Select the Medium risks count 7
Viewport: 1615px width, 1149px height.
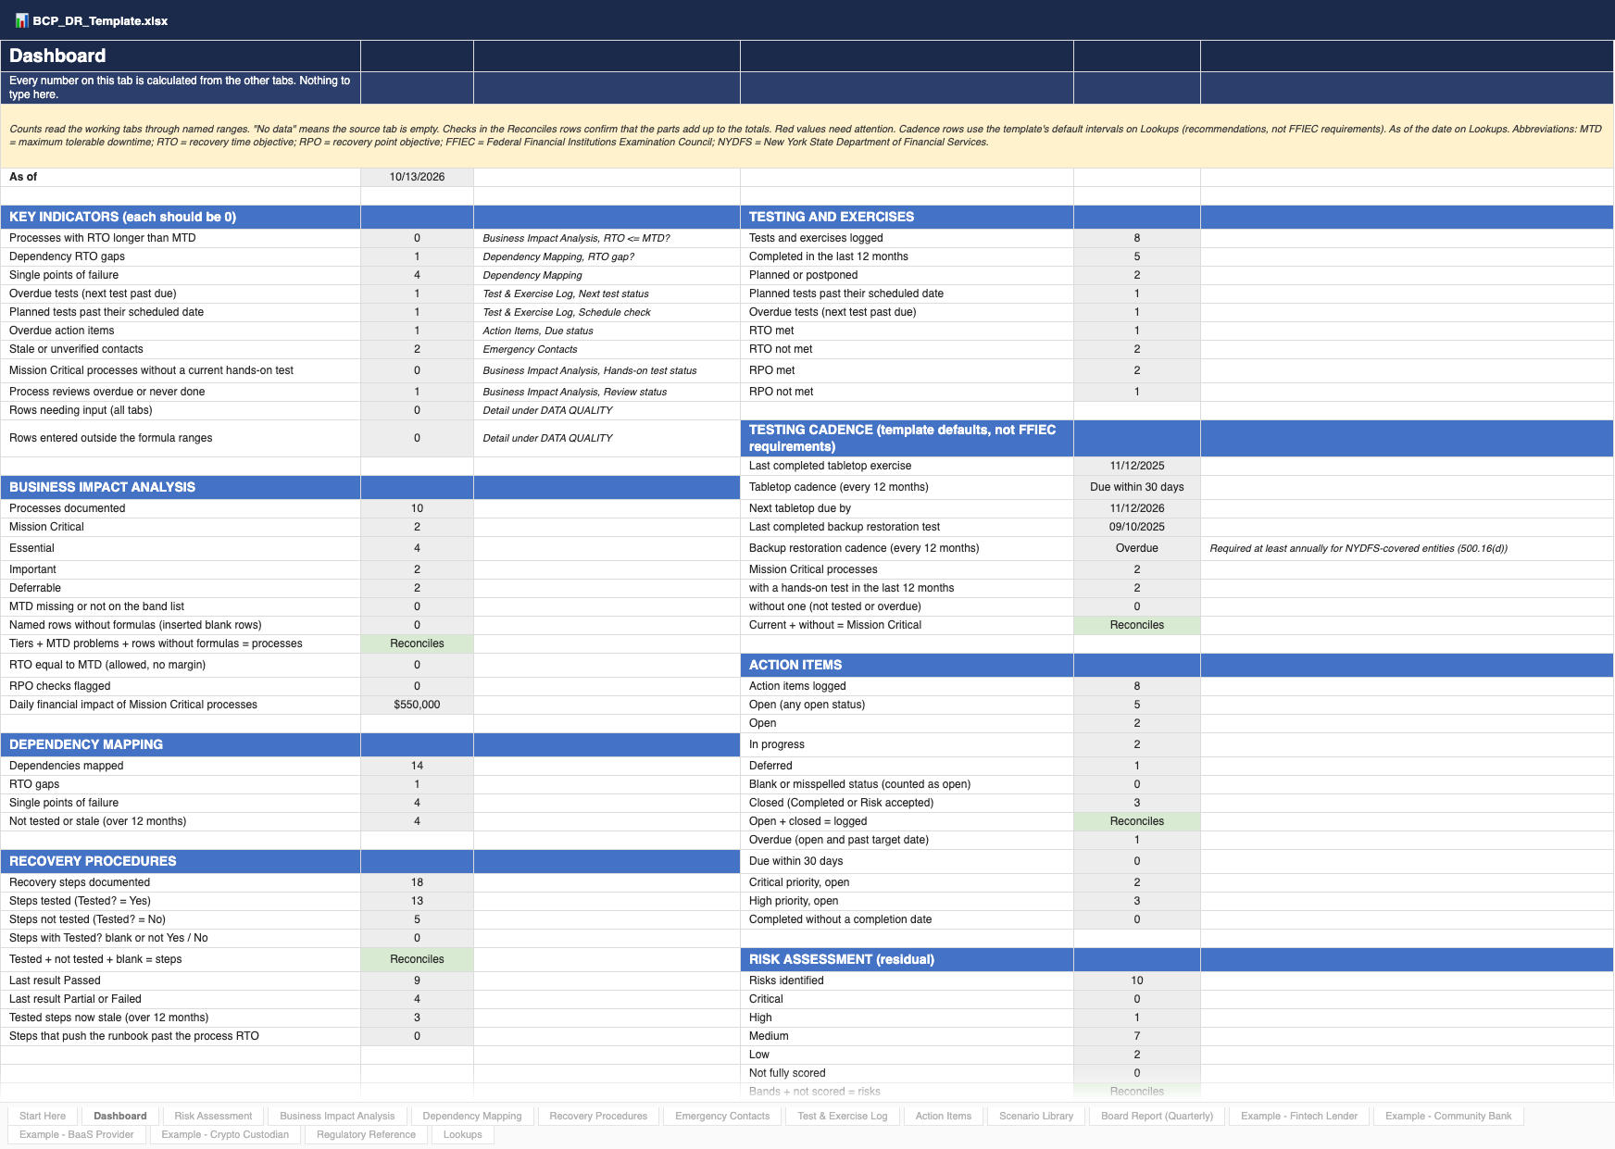(x=1137, y=1036)
